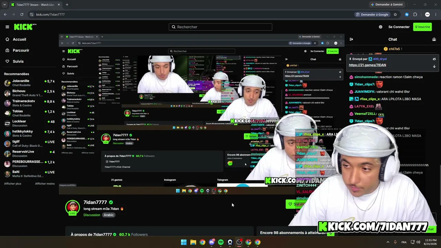Viewport: 441px width, 248px height.
Task: Open the Discussion category link
Action: pyautogui.click(x=92, y=215)
